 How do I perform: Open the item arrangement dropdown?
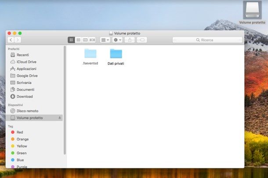coord(105,40)
